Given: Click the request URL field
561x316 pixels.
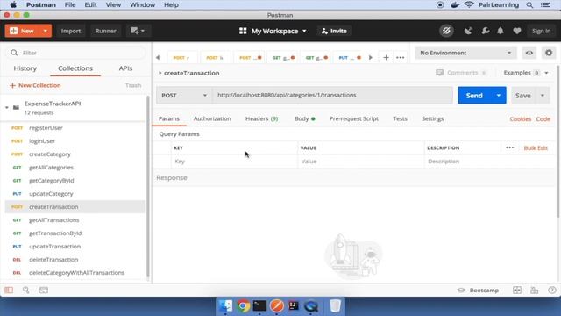Looking at the screenshot, I should click(x=332, y=96).
